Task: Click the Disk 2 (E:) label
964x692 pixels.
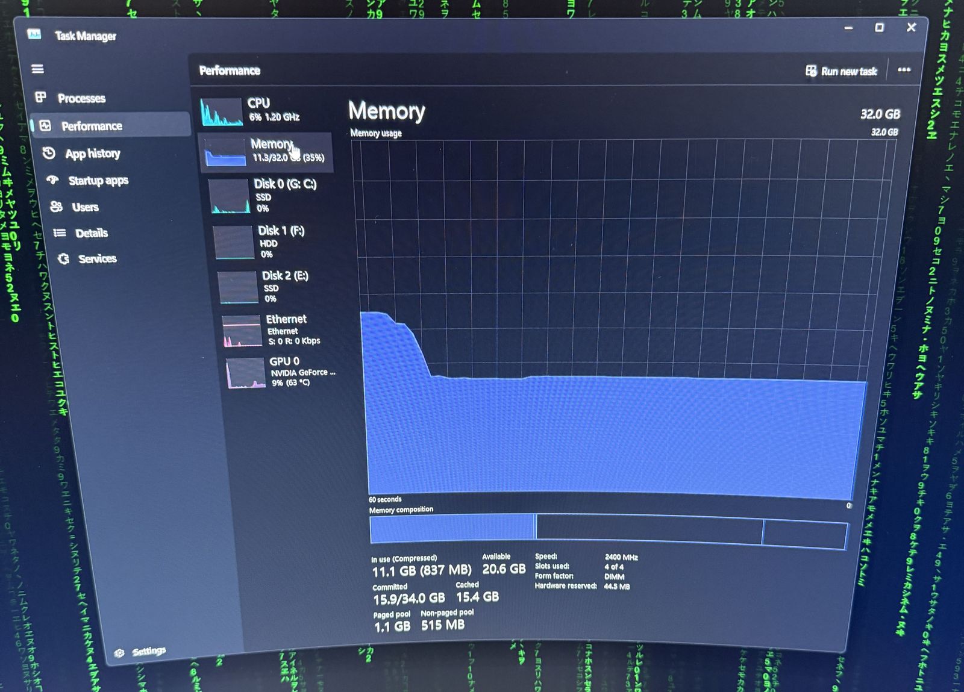Action: (285, 276)
